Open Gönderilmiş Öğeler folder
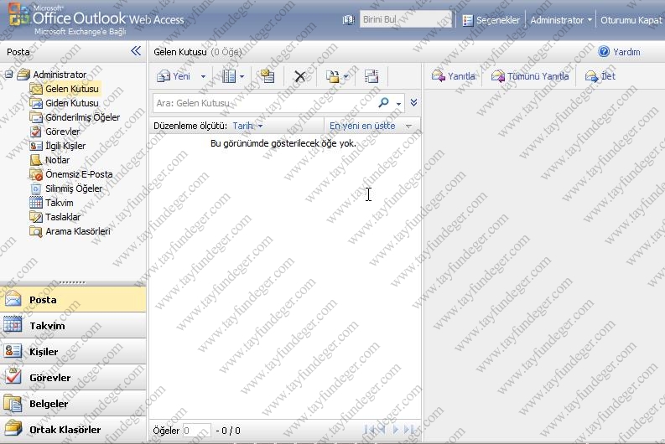This screenshot has height=444, width=665. pyautogui.click(x=82, y=117)
